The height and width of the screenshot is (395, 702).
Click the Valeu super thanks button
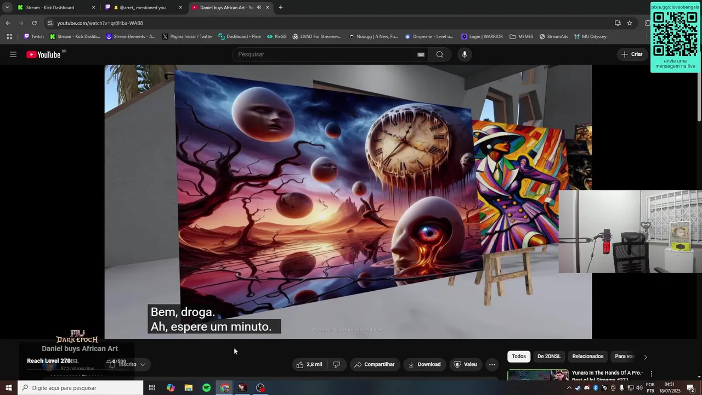465,364
